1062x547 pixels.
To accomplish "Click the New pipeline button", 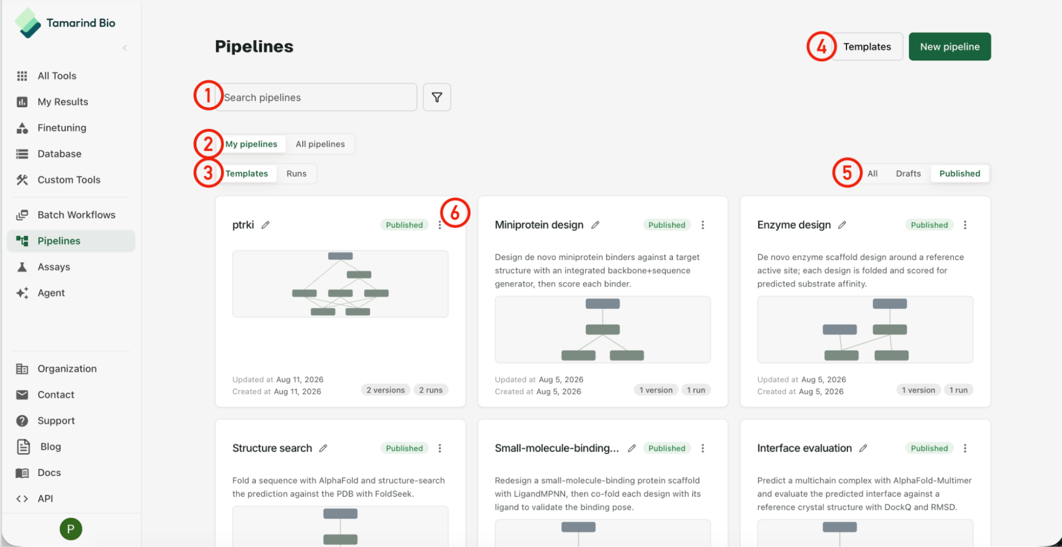I will click(950, 47).
